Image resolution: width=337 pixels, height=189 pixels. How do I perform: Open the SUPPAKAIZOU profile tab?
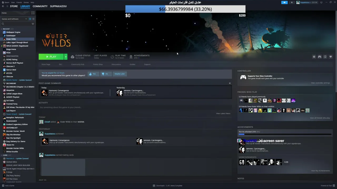(x=58, y=6)
